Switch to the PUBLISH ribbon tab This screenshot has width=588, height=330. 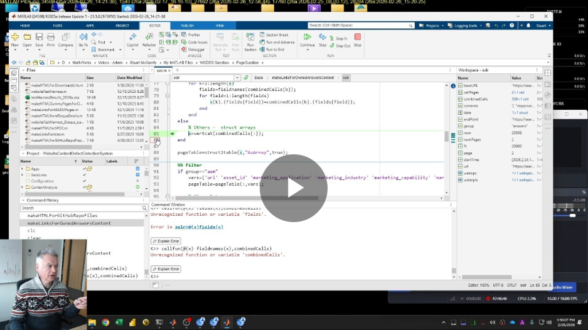(187, 26)
